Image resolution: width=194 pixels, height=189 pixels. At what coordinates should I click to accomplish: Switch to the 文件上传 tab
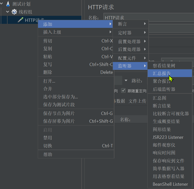[137, 101]
